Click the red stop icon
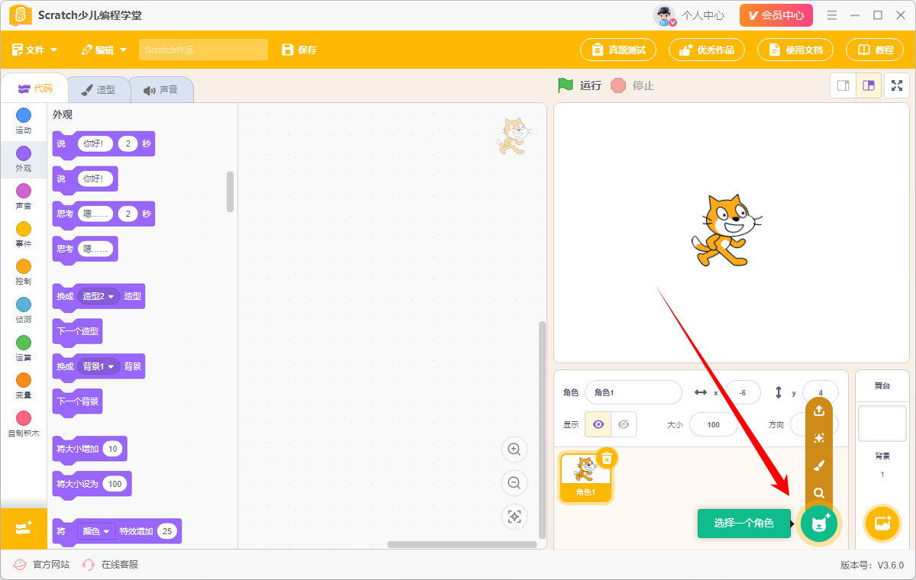The width and height of the screenshot is (916, 580). click(x=618, y=85)
